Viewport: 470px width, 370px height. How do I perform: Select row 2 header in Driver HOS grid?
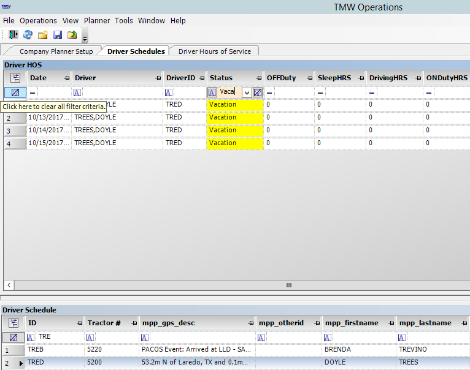tap(15, 118)
